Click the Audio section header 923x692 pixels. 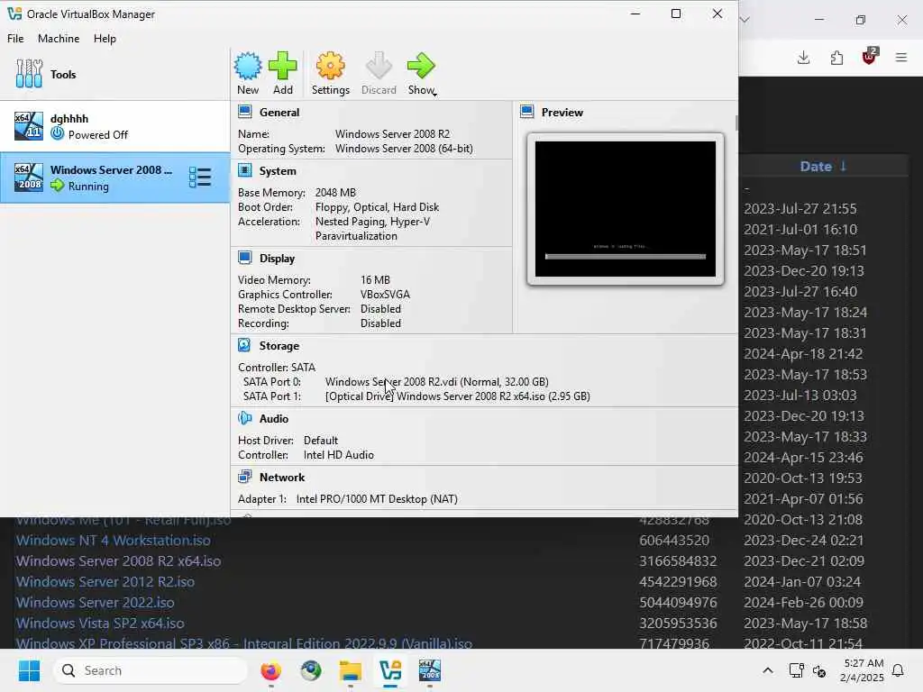(x=274, y=419)
